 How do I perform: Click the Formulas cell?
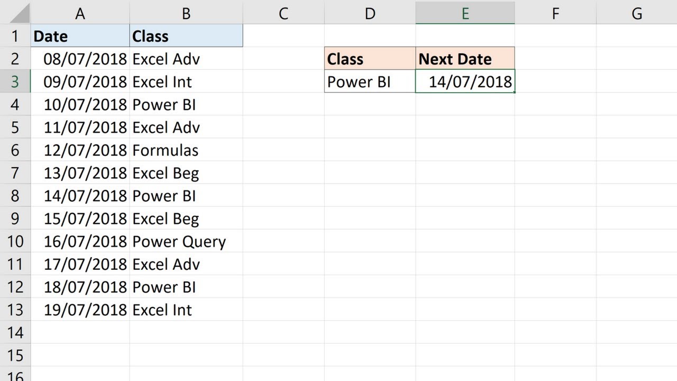(x=186, y=150)
